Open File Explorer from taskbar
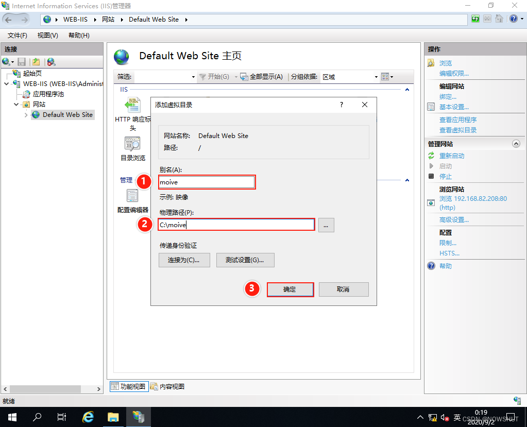Image resolution: width=527 pixels, height=427 pixels. pyautogui.click(x=113, y=417)
